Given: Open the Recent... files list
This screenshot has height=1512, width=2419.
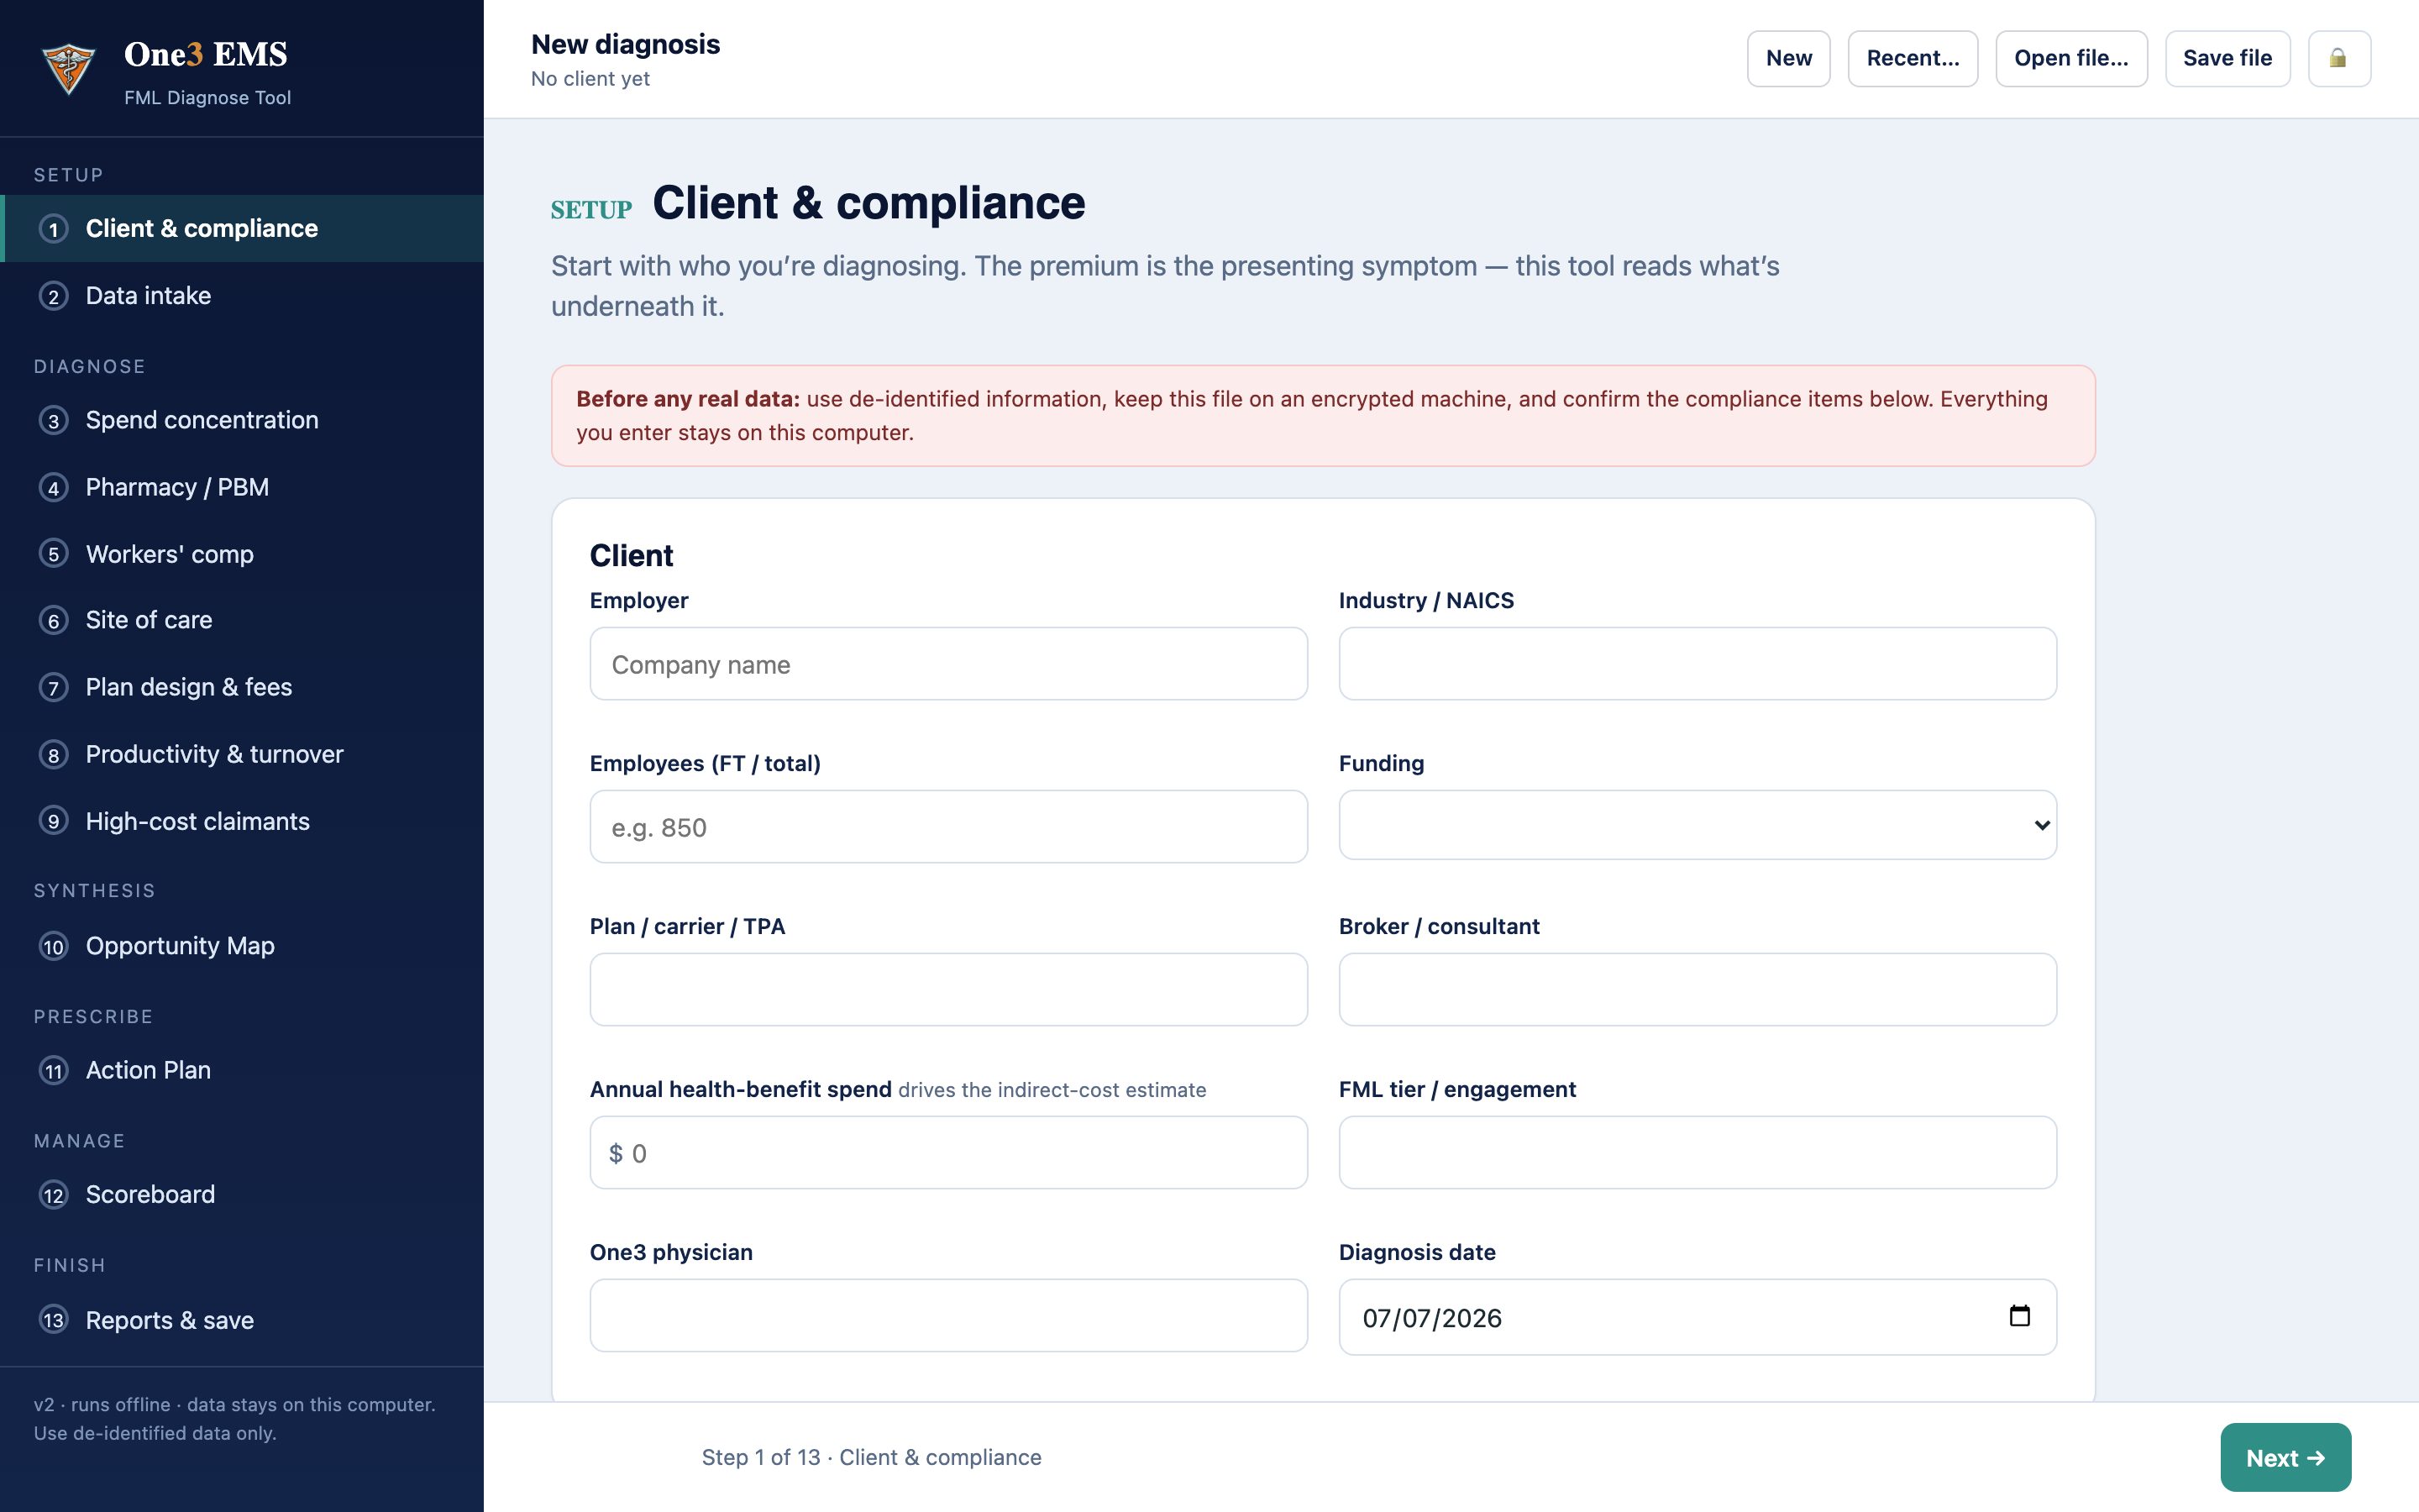Looking at the screenshot, I should [x=1913, y=58].
